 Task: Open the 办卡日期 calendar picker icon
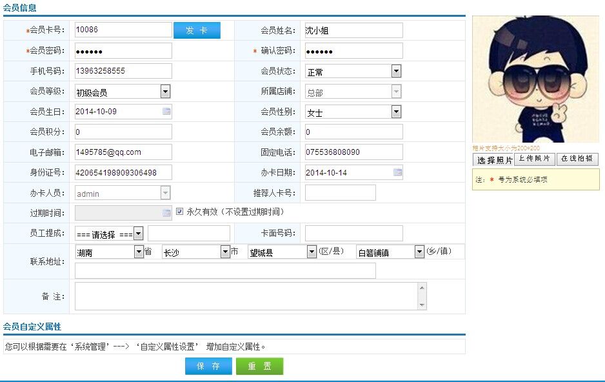397,172
